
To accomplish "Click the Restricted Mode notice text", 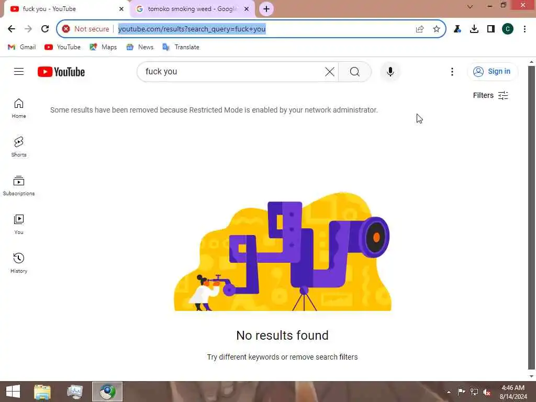I will point(214,110).
